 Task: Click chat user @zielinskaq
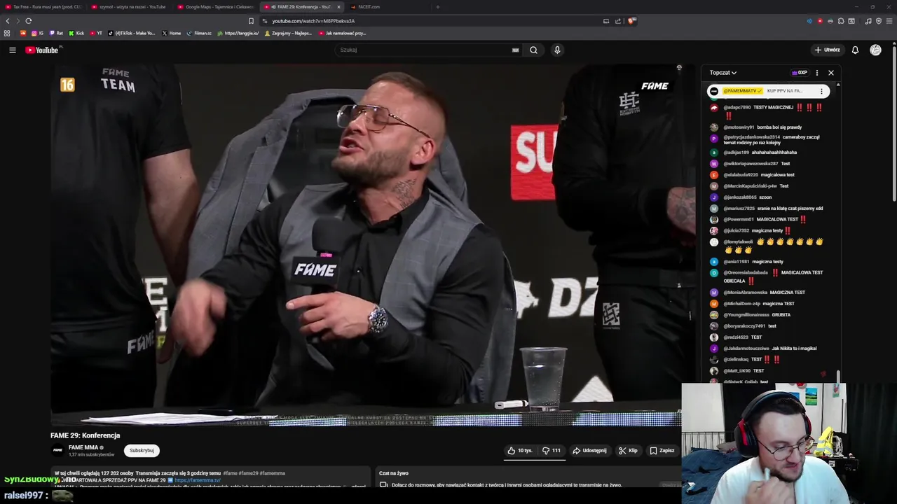click(736, 360)
